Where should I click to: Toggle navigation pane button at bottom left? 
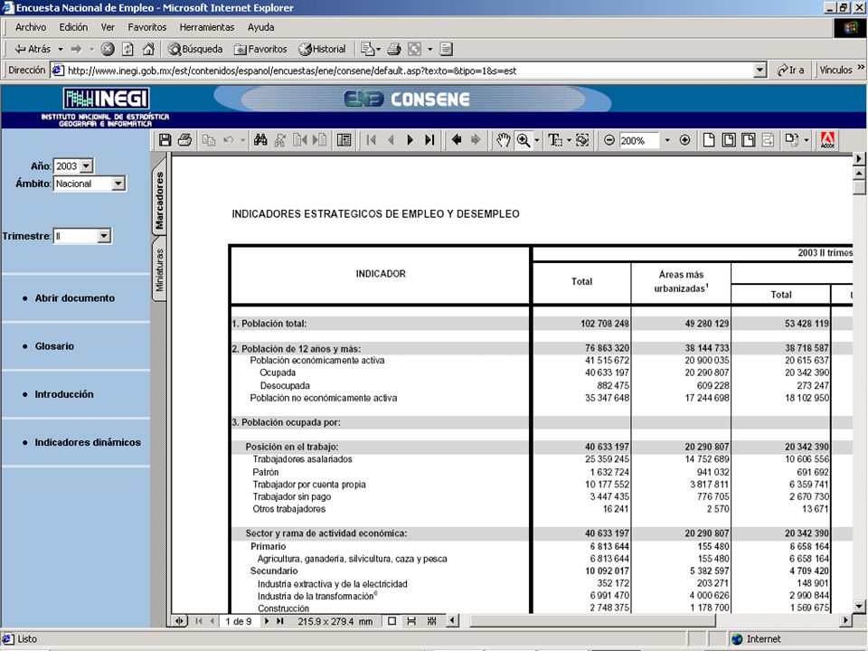pyautogui.click(x=179, y=621)
